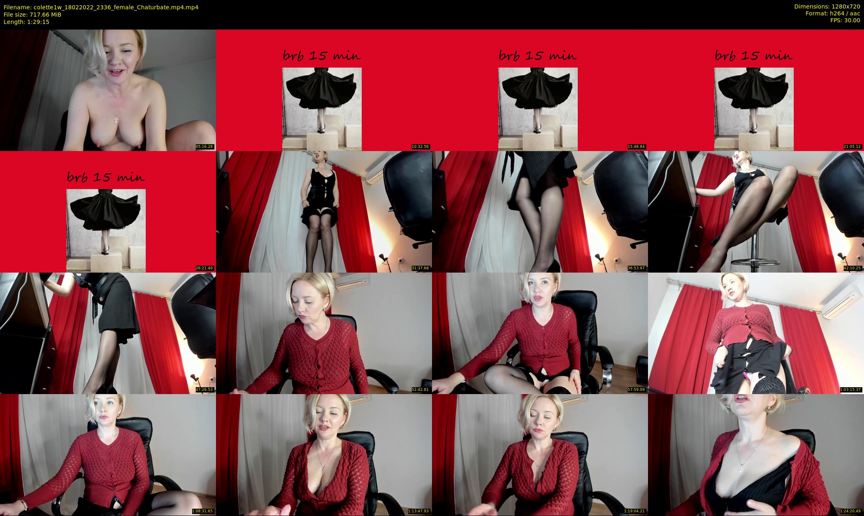Select the thumbnail frame stamped 36:53.97
864x516 pixels.
540,212
